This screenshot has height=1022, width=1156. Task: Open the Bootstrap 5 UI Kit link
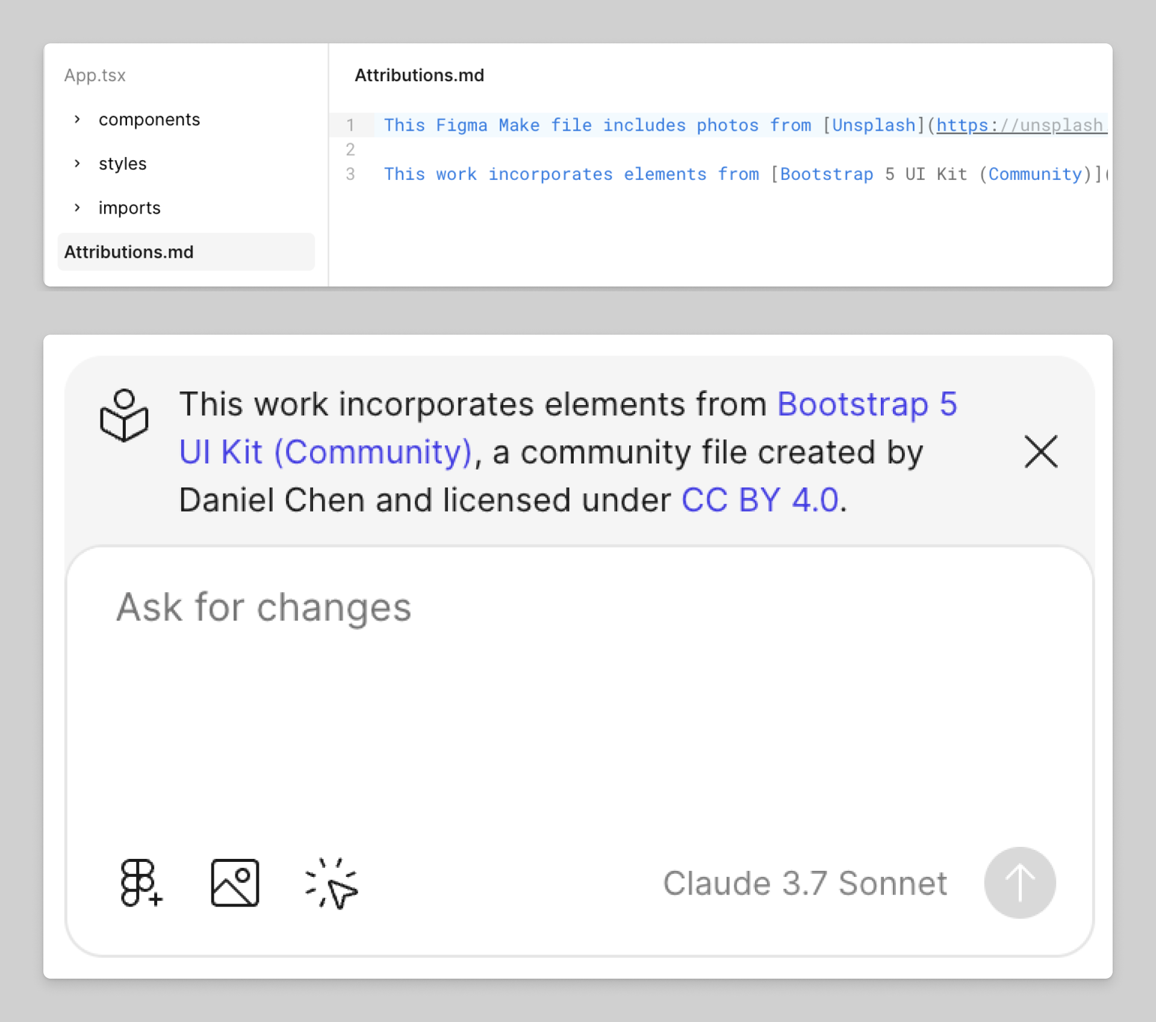click(x=568, y=427)
